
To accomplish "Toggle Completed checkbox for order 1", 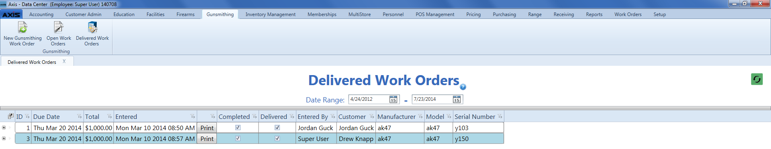I will tap(238, 128).
